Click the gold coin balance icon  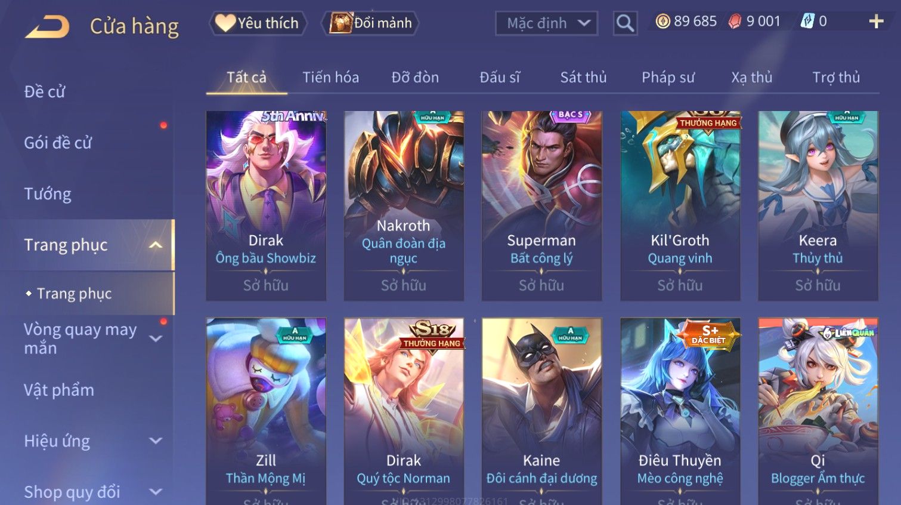(662, 21)
